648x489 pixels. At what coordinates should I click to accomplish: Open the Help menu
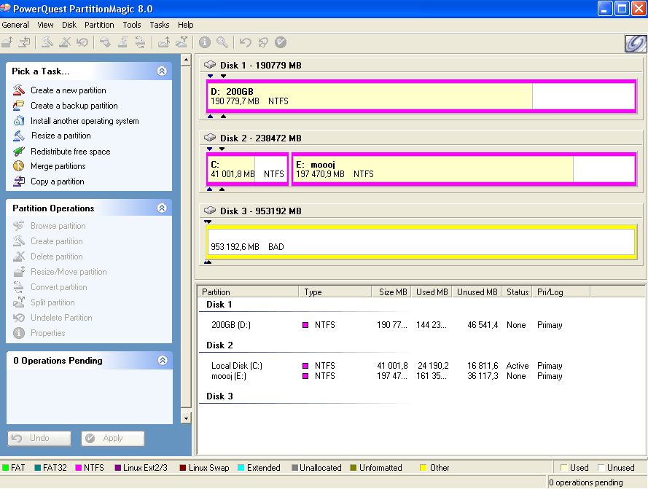186,25
